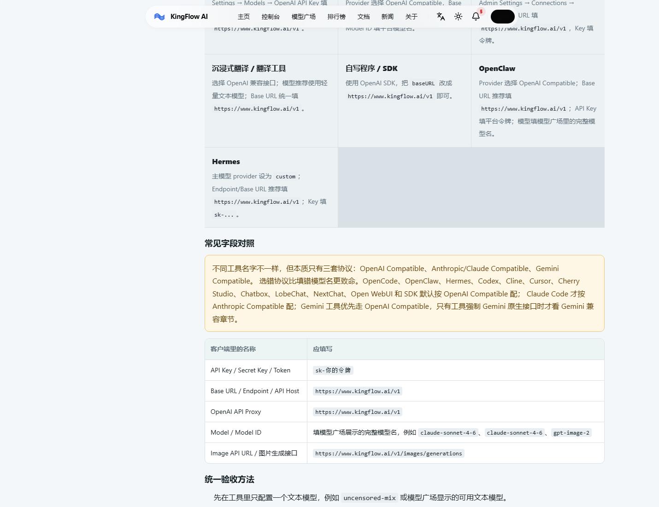Click the Model / Model ID cell
659x507 pixels.
(x=256, y=432)
